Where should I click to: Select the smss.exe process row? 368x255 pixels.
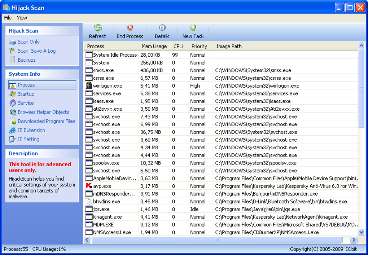[x=220, y=70]
